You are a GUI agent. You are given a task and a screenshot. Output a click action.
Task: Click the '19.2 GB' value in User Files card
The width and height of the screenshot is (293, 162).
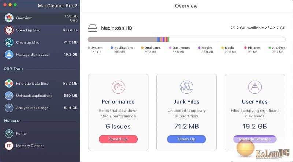coord(255,127)
